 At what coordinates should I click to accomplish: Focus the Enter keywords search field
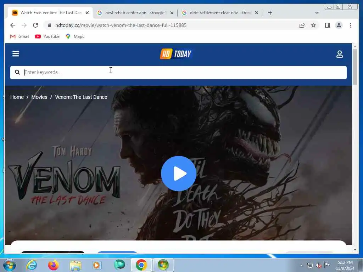click(x=178, y=72)
